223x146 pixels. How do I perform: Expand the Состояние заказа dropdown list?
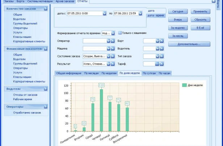tap(108, 56)
